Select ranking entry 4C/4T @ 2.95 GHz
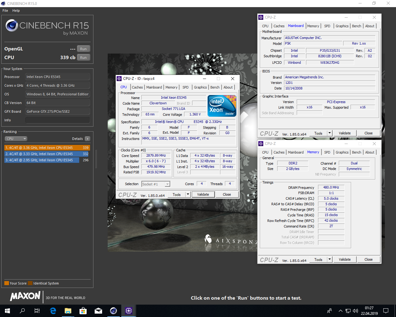 pyautogui.click(x=47, y=160)
